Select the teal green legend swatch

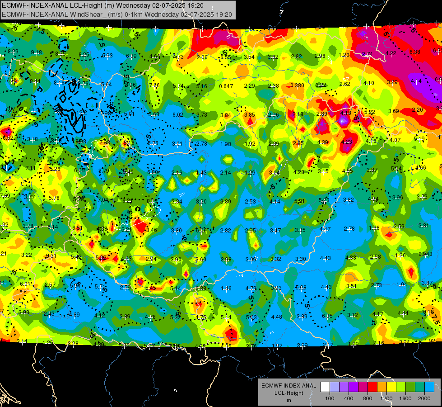(x=420, y=387)
